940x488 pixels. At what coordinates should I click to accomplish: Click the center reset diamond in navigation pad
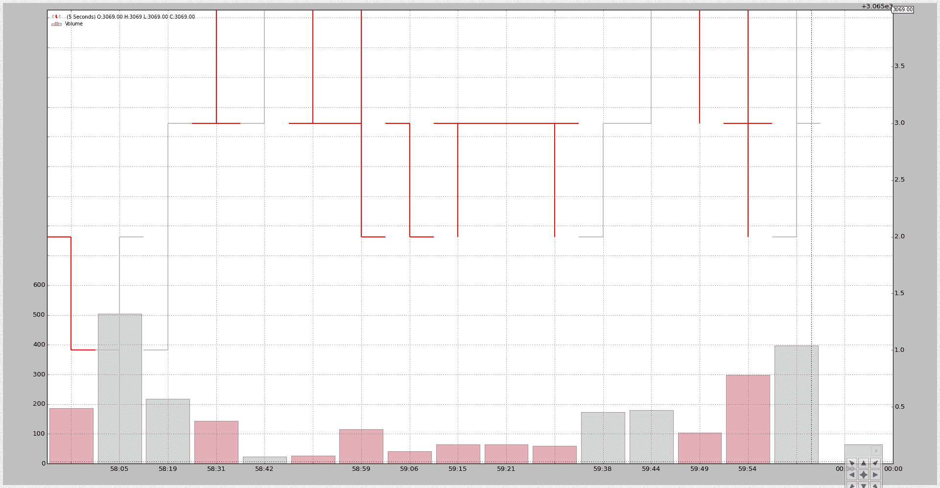[864, 475]
